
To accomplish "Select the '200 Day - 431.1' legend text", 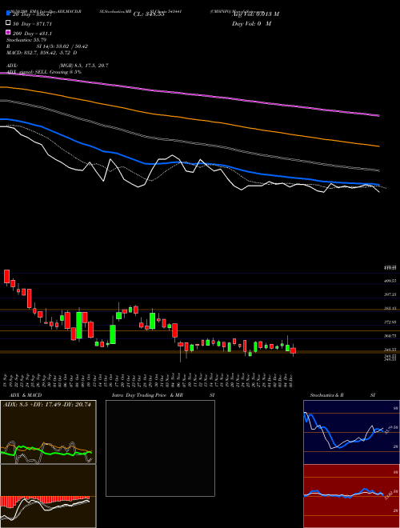I will [32, 34].
